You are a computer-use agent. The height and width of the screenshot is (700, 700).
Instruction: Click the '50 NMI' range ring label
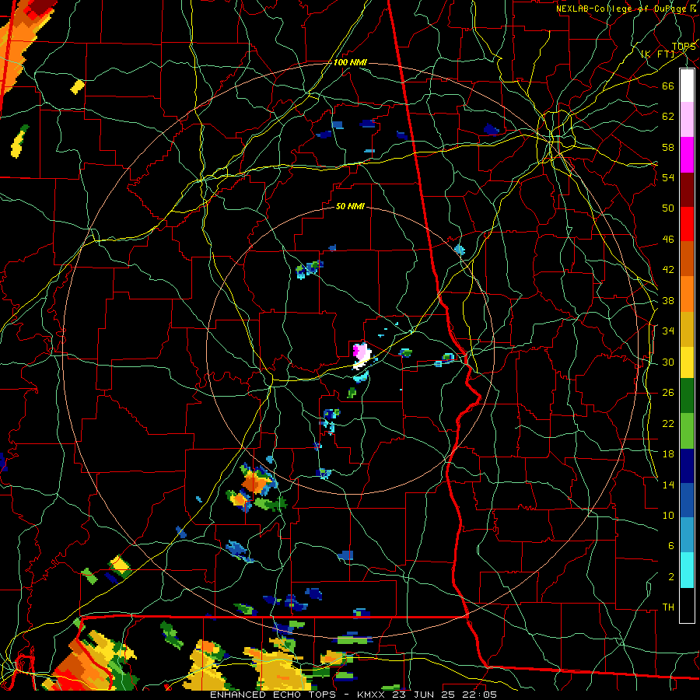tap(350, 206)
